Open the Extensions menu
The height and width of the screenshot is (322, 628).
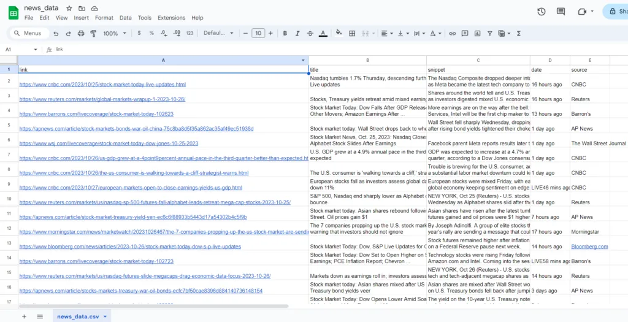[x=171, y=18]
